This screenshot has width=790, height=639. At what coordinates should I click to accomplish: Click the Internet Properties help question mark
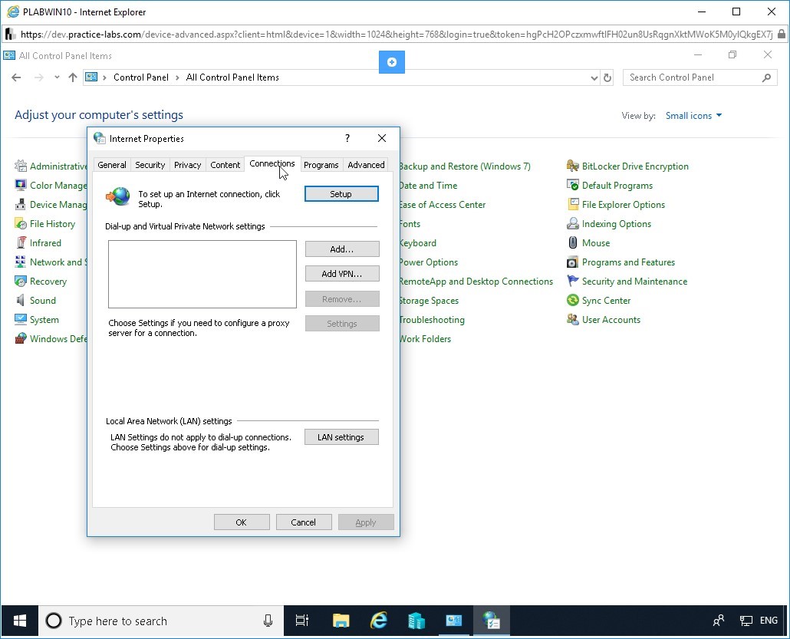347,138
